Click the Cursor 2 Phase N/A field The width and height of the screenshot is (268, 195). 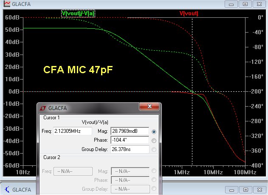click(x=130, y=180)
